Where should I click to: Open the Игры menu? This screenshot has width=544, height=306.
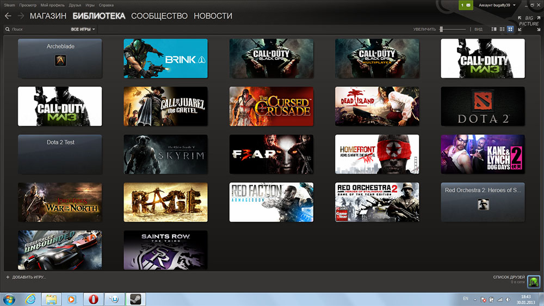pyautogui.click(x=90, y=5)
